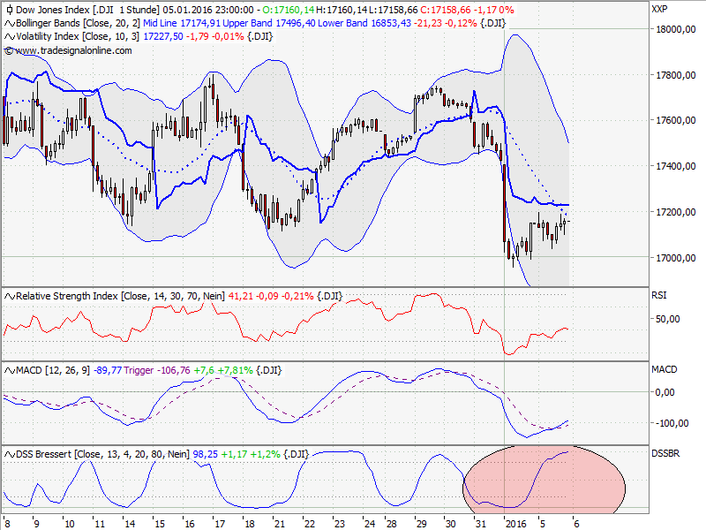The image size is (706, 530).
Task: Click the Lower Band 16853,43 value
Action: pyautogui.click(x=364, y=23)
